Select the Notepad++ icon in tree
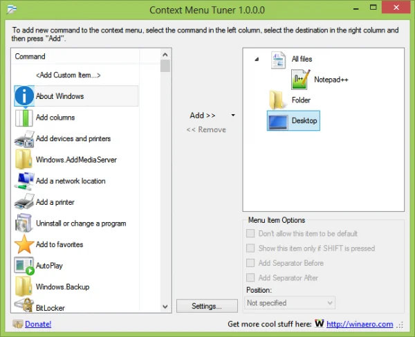Viewport: 415px width, 337px height. [x=301, y=80]
